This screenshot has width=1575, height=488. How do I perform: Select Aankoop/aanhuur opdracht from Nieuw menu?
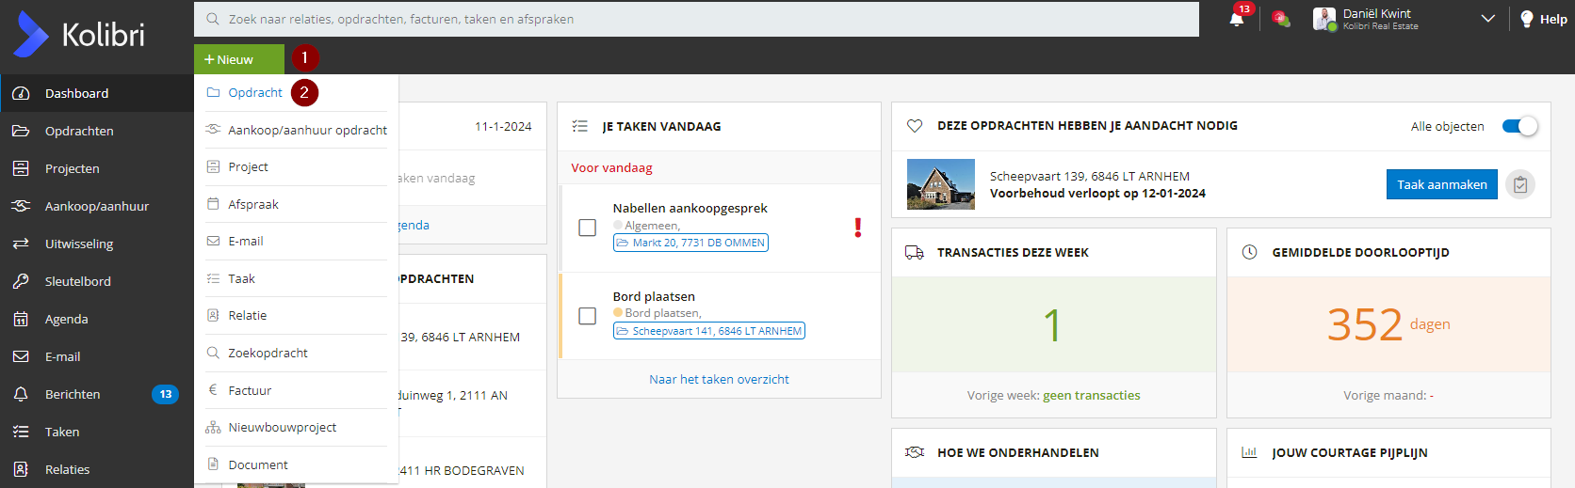tap(296, 130)
